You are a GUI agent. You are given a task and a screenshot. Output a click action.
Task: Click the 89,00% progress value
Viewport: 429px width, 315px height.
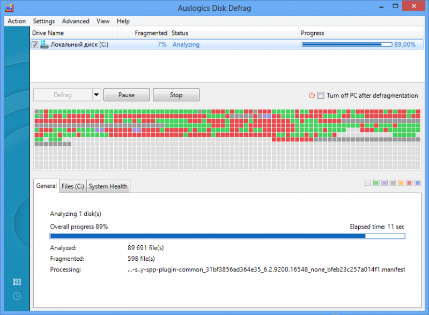405,45
